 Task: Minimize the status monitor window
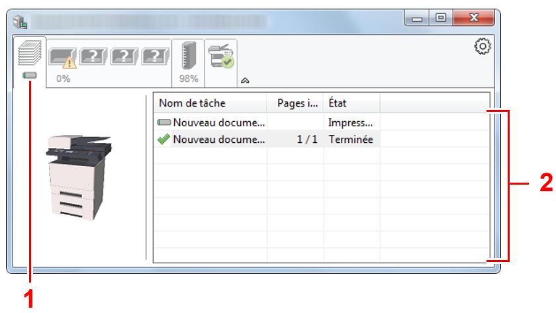416,18
